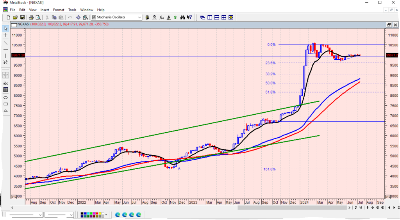This screenshot has width=400, height=220.
Task: Open the Format menu
Action: (59, 10)
